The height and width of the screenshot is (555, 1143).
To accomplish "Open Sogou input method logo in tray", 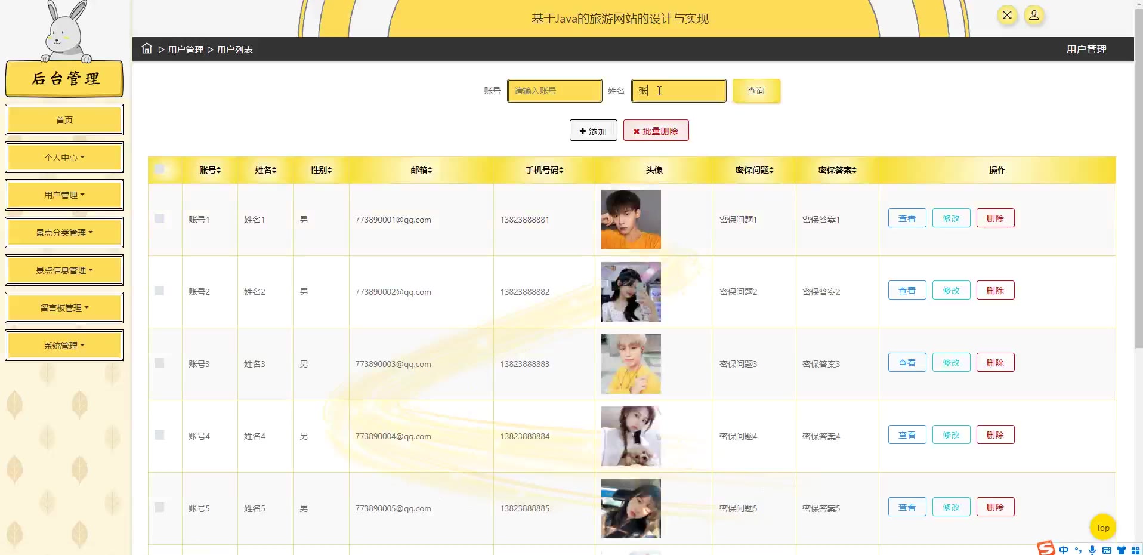I will (1046, 548).
